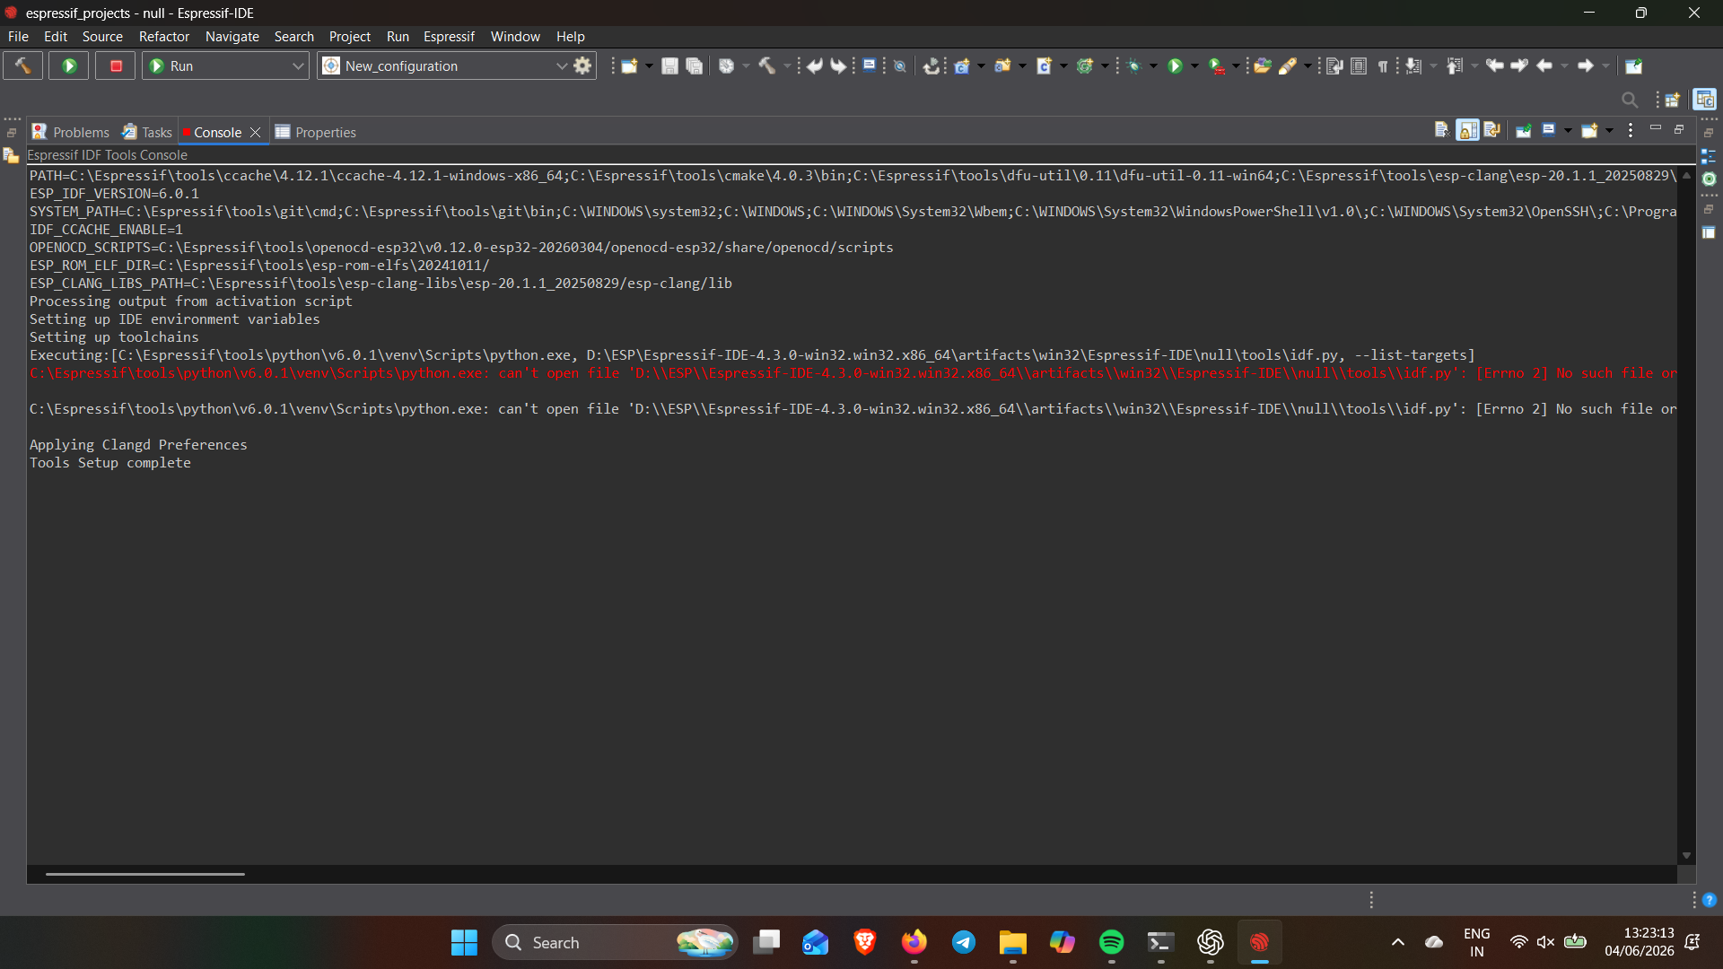Open File Explorer from the taskbar
Viewport: 1723px width, 969px height.
[1013, 942]
